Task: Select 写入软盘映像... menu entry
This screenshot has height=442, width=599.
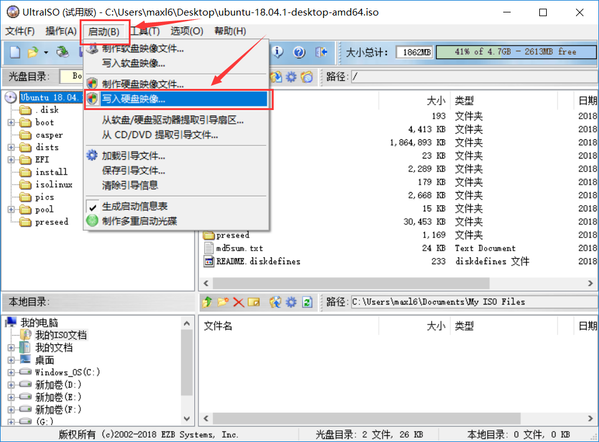Action: coord(176,63)
